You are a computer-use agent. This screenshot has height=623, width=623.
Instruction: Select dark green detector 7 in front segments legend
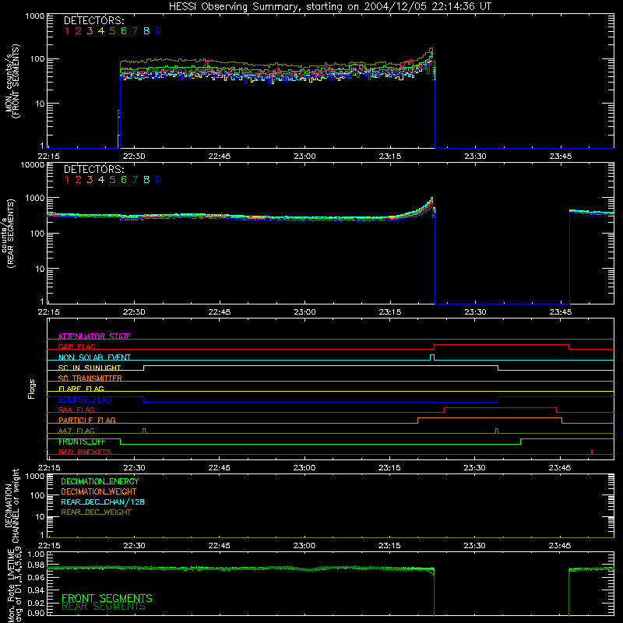click(135, 31)
